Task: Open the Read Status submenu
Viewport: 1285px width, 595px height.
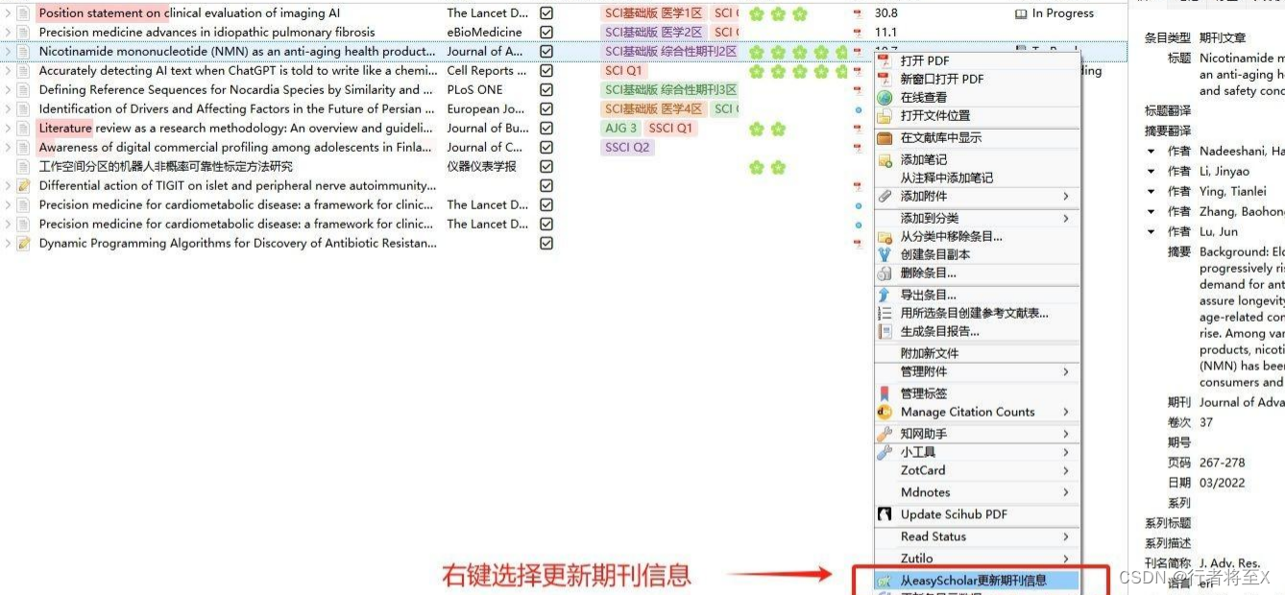Action: [978, 536]
